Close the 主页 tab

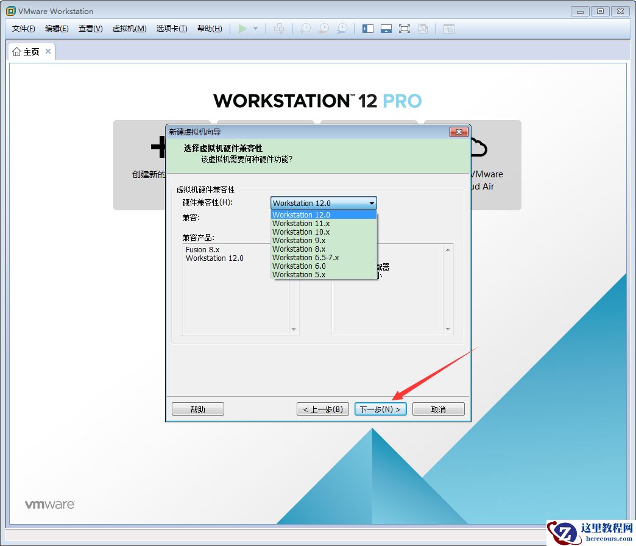click(x=49, y=52)
